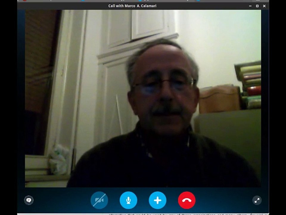Switch the call to fullscreen view
Screen dimensions: 286x215
[x=257, y=200]
